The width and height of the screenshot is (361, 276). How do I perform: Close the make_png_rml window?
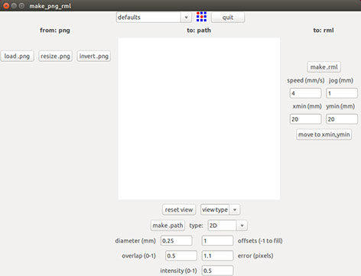[x=6, y=5]
